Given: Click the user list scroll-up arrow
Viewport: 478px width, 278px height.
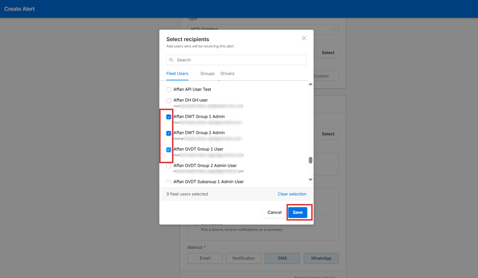Looking at the screenshot, I should point(311,84).
